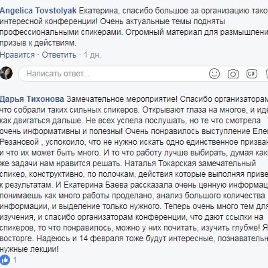
Task: Open the emoji picker in reply box
Action: tap(214, 74)
